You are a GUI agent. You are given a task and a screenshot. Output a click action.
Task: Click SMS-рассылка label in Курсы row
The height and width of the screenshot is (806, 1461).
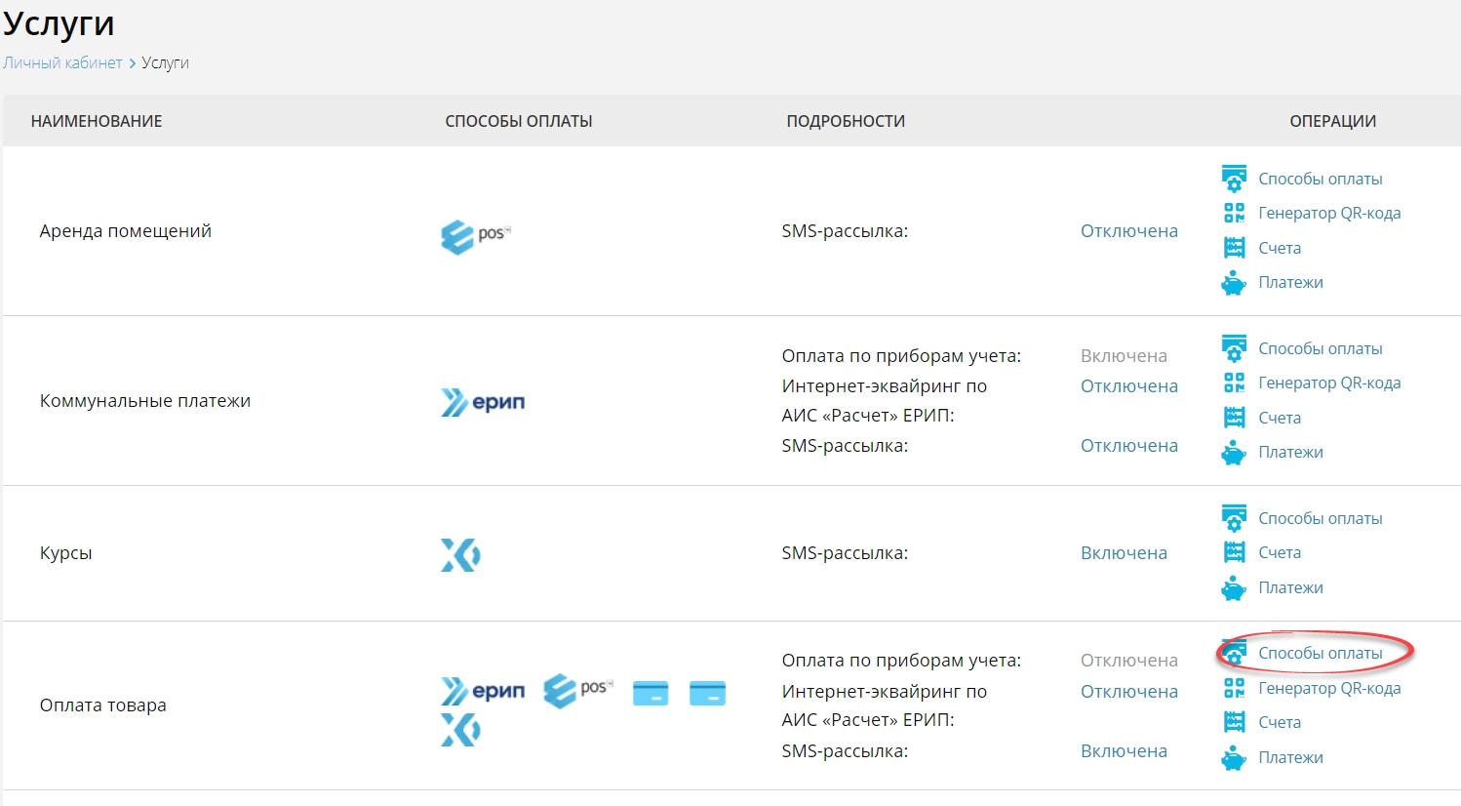click(x=845, y=553)
